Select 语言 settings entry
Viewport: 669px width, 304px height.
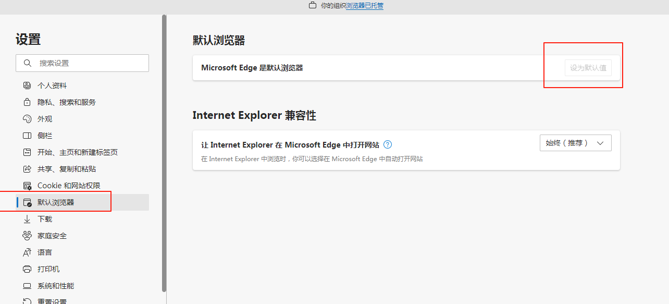[x=82, y=252]
